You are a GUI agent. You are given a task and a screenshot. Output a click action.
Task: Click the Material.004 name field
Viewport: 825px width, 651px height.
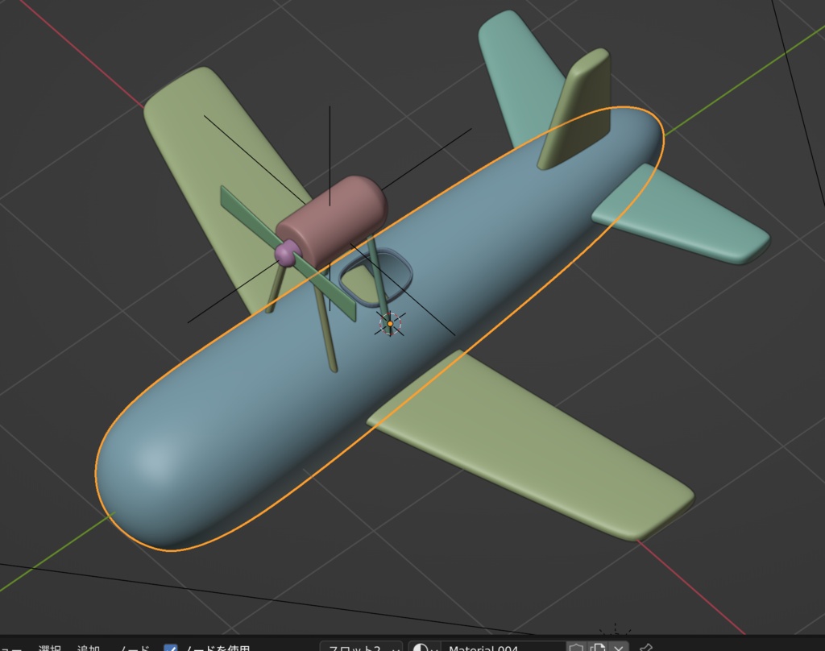[x=503, y=647]
